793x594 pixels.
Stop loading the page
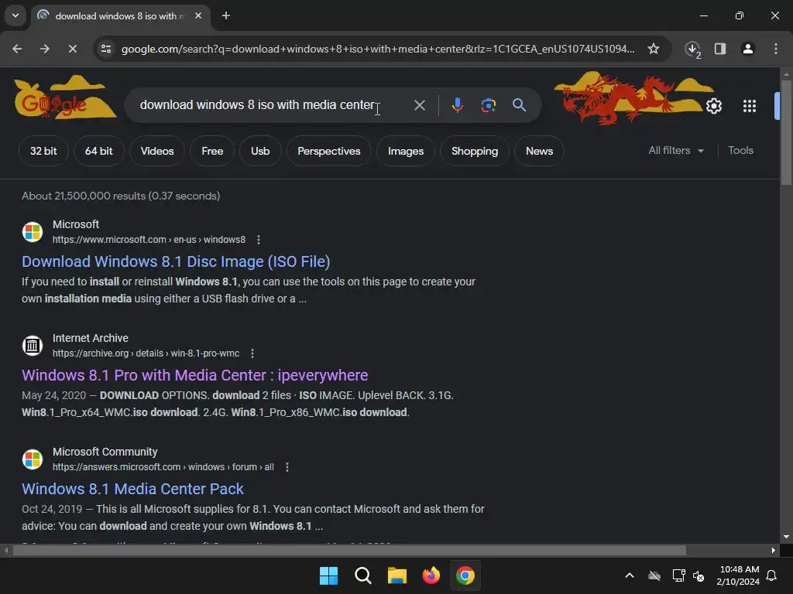coord(72,49)
